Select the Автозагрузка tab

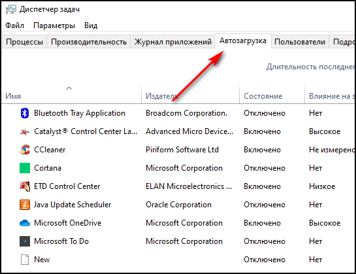[x=243, y=41]
